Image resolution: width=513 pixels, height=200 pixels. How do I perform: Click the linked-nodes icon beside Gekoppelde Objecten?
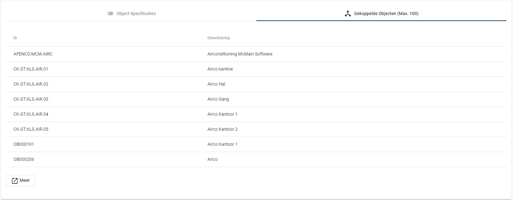pos(348,13)
